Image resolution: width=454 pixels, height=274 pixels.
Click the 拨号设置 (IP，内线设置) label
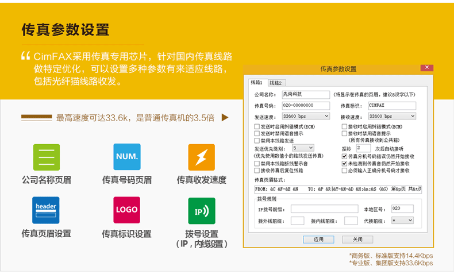[x=202, y=239]
